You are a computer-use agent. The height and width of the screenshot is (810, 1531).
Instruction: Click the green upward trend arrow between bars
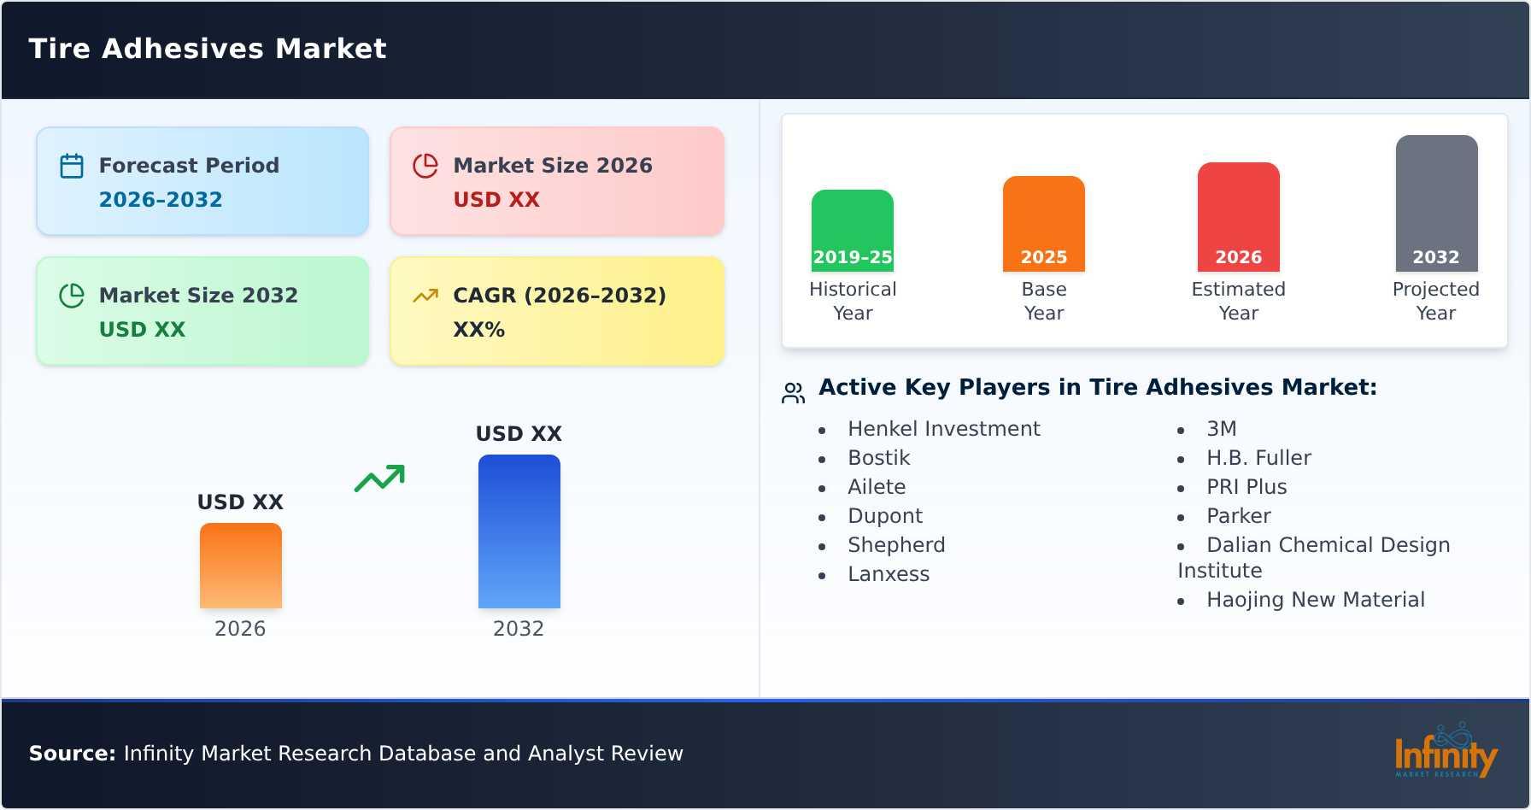coord(379,478)
